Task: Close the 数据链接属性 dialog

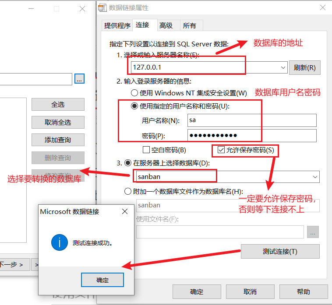Action: 323,8
